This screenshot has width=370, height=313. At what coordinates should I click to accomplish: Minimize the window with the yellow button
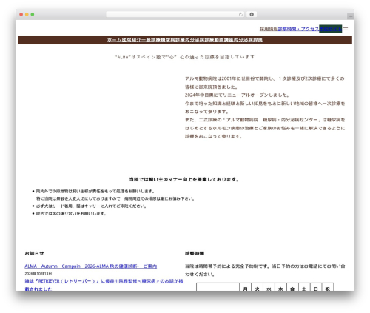27,15
